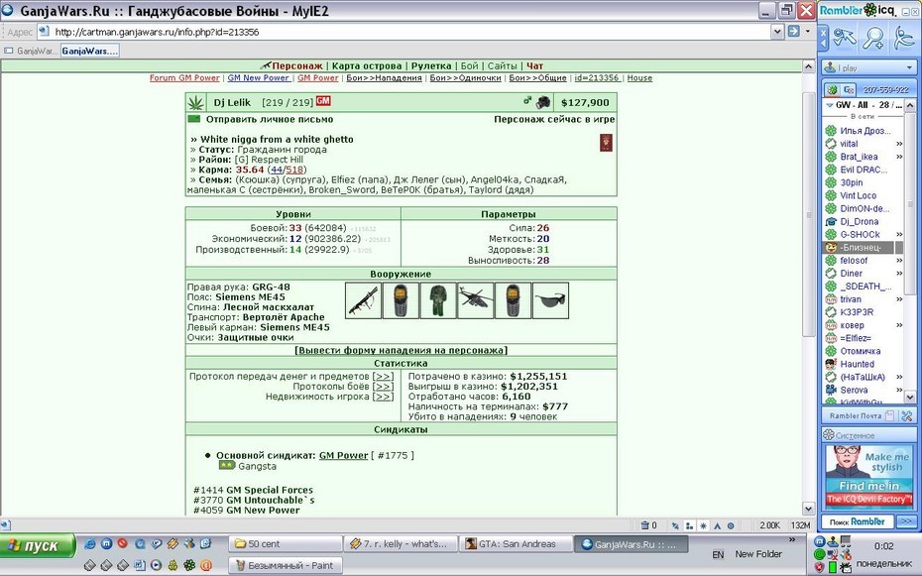Switch to the first GanjaWar browser tab
This screenshot has width=922, height=576.
click(31, 52)
